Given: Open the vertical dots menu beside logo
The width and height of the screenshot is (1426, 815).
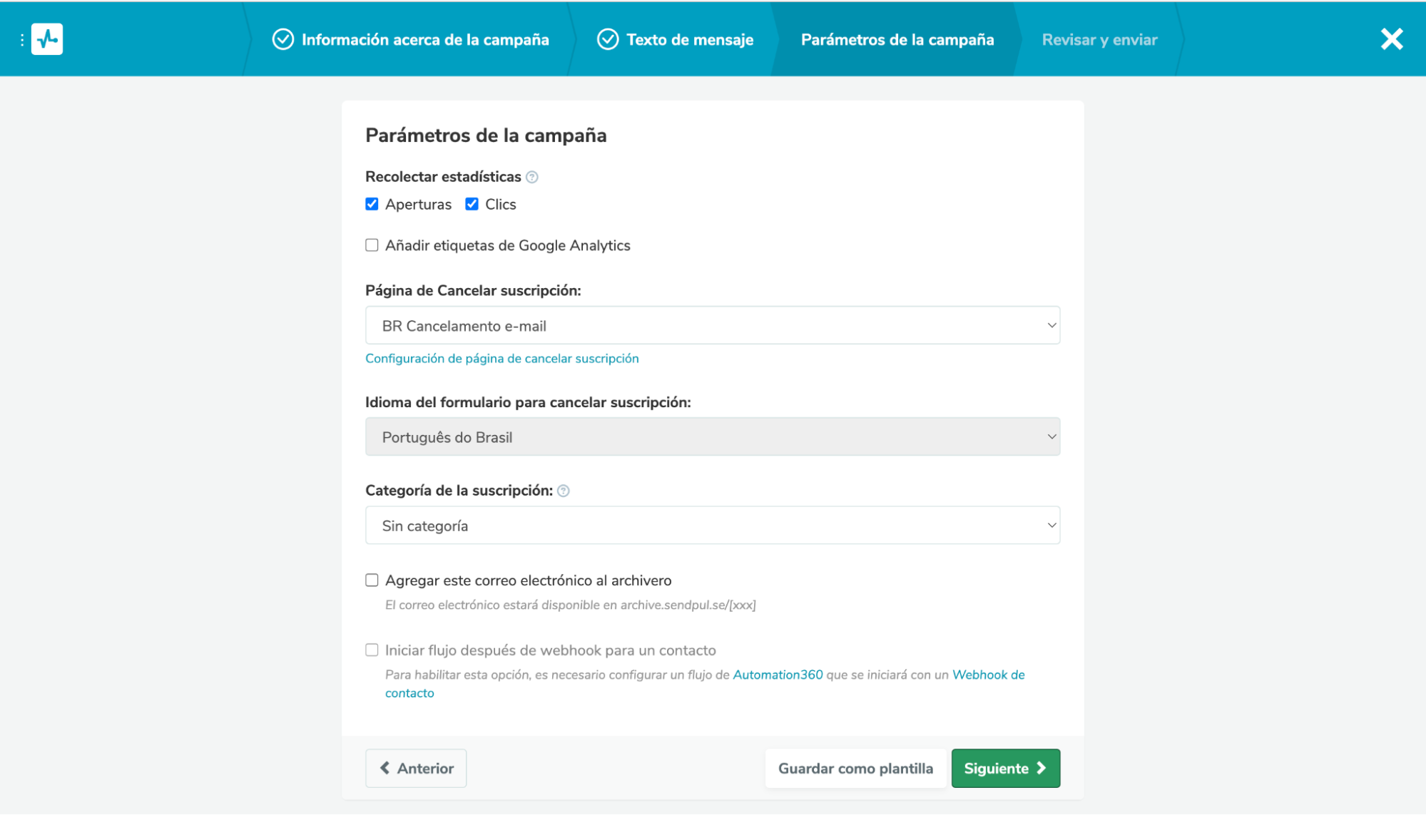Looking at the screenshot, I should (22, 40).
